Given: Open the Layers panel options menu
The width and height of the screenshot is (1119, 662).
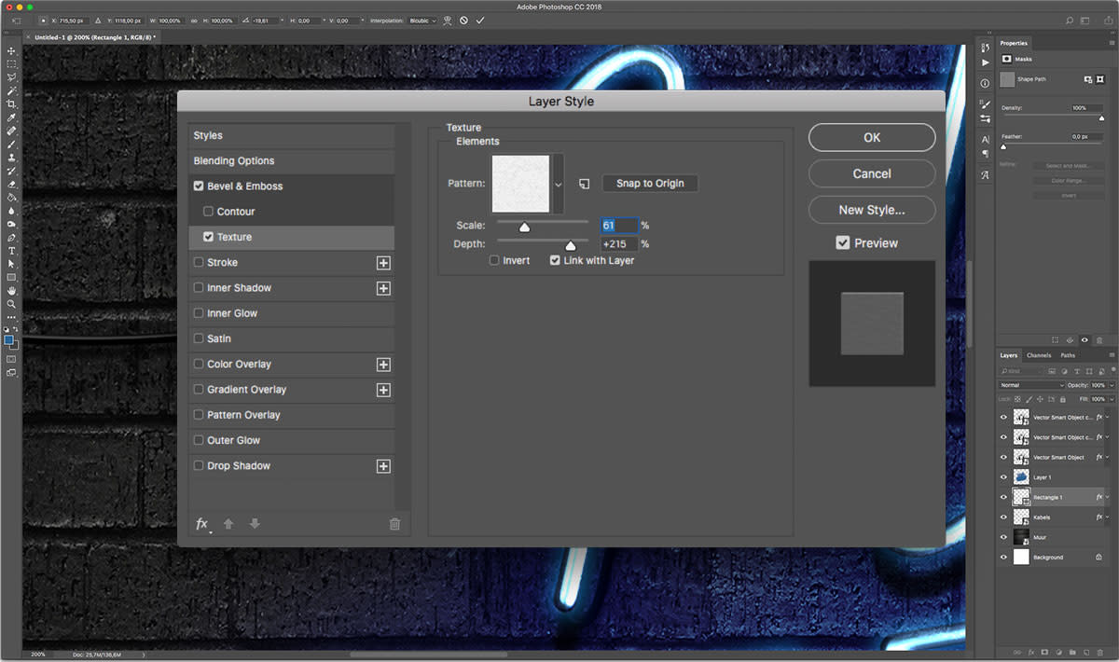Looking at the screenshot, I should [1112, 355].
